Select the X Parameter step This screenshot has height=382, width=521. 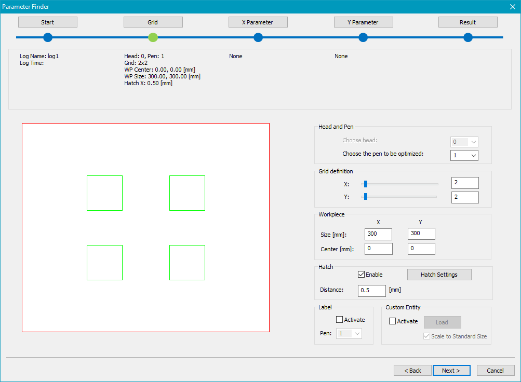tap(258, 22)
